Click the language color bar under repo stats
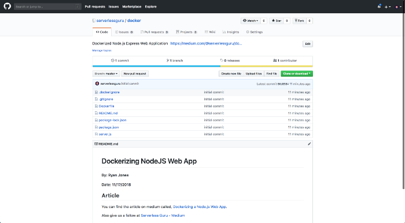The width and height of the screenshot is (405, 223). 203,66
